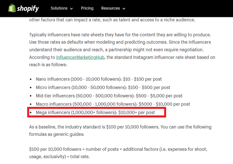The height and width of the screenshot is (164, 233).
Task: Click the bullet before Mid-tier influencers
Action: point(31,96)
